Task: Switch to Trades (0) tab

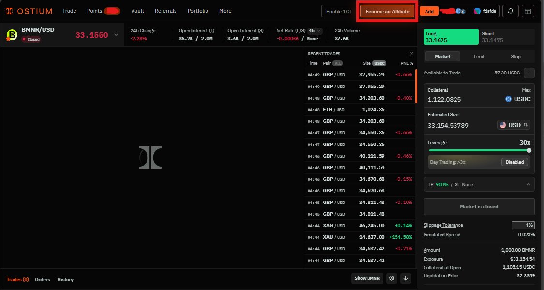Action: coord(18,279)
